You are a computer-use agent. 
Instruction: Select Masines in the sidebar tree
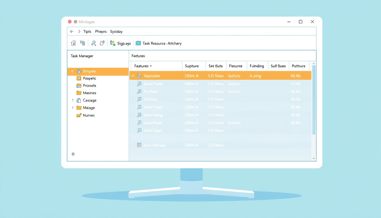click(x=90, y=93)
